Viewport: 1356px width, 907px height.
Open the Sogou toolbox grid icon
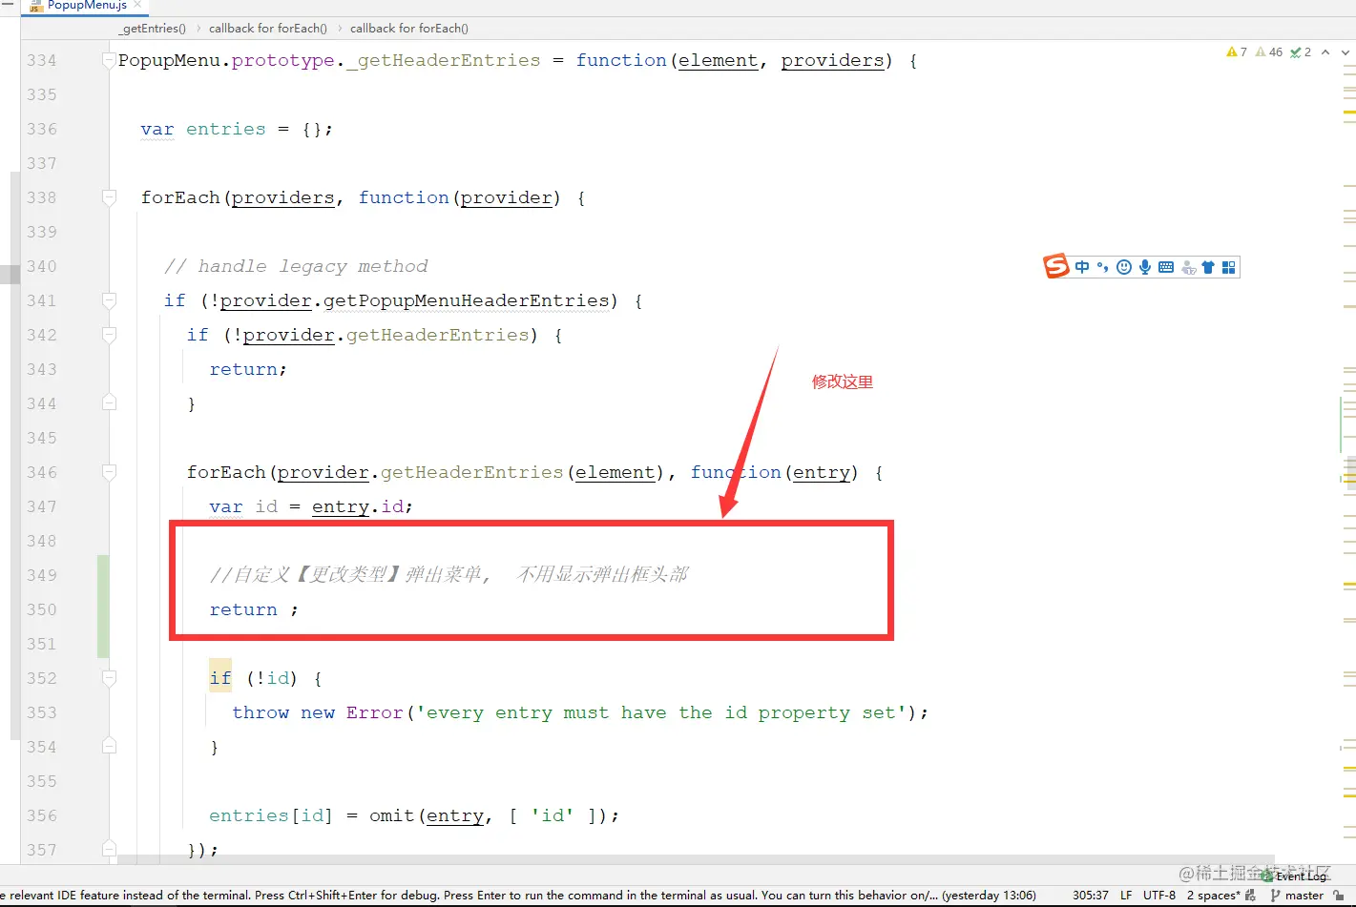tap(1229, 267)
